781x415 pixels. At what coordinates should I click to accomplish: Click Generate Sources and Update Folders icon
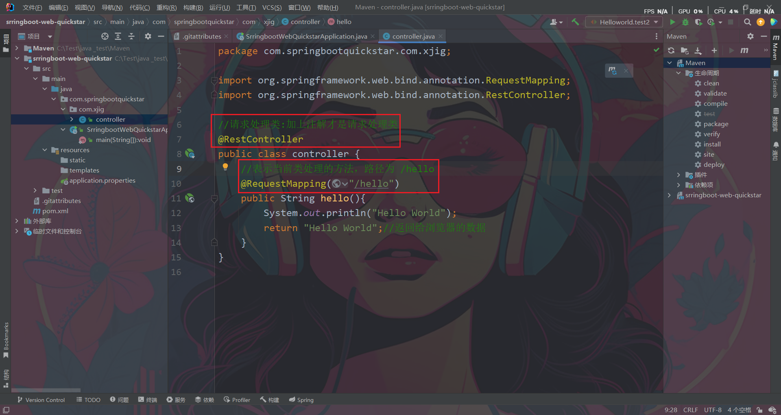click(685, 50)
